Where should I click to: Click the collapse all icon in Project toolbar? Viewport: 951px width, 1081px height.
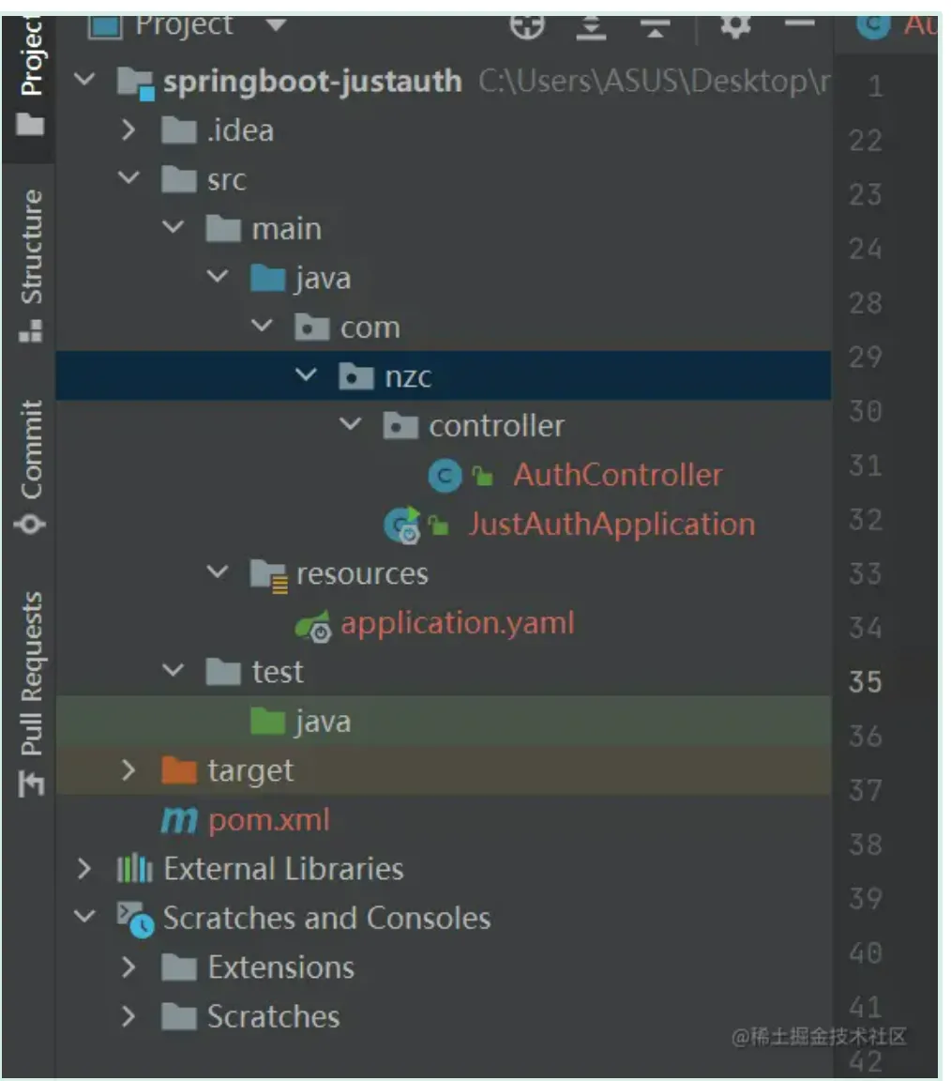(x=654, y=25)
